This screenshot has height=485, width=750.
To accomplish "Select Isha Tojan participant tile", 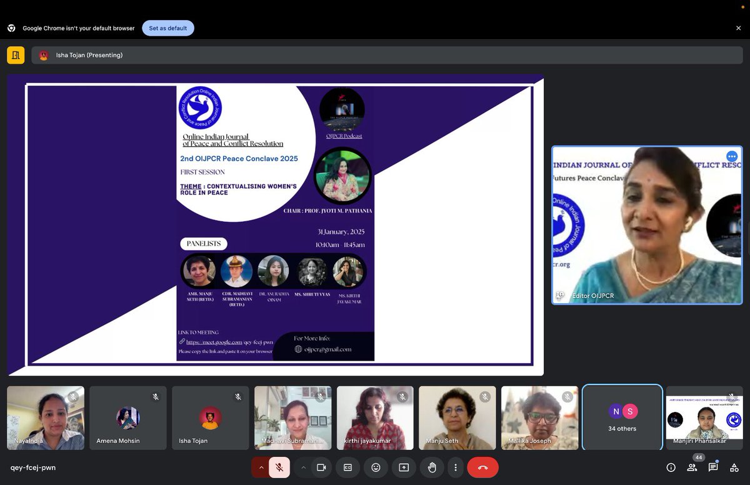I will 211,417.
